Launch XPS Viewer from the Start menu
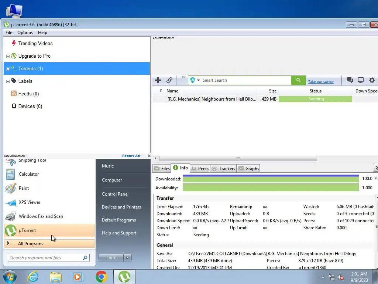The image size is (378, 284). (x=50, y=202)
